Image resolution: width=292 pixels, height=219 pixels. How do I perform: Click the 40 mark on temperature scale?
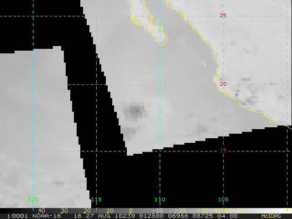[x=42, y=210]
